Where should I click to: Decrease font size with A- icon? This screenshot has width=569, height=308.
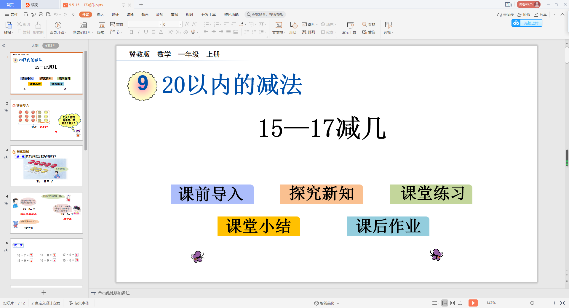coord(194,24)
